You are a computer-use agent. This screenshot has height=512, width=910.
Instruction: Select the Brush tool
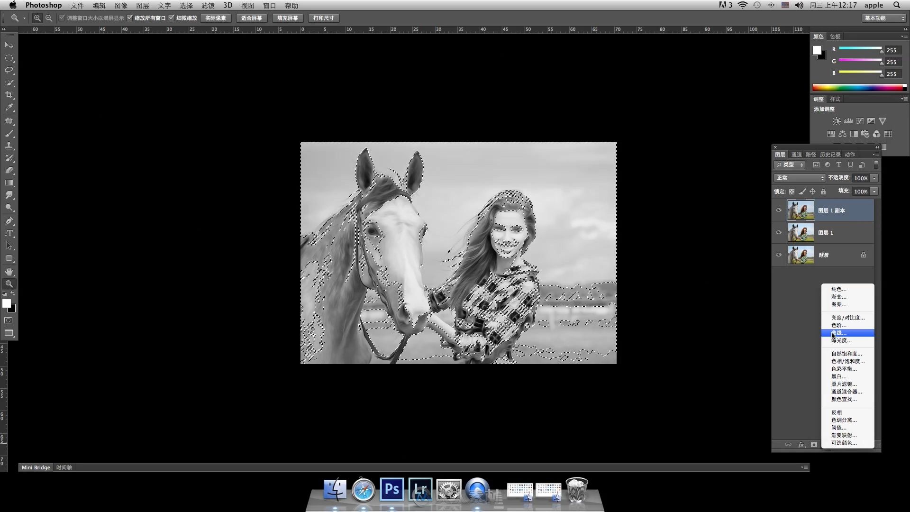(x=9, y=133)
